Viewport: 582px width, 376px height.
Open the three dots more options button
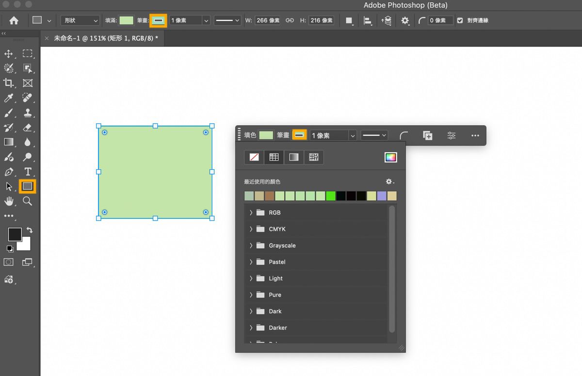[x=475, y=136]
